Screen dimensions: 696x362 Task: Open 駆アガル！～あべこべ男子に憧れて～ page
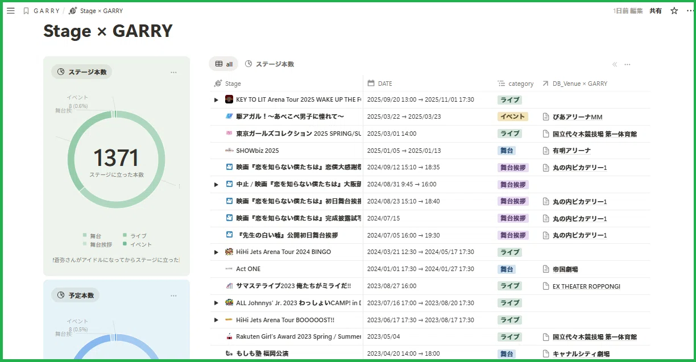pyautogui.click(x=290, y=116)
